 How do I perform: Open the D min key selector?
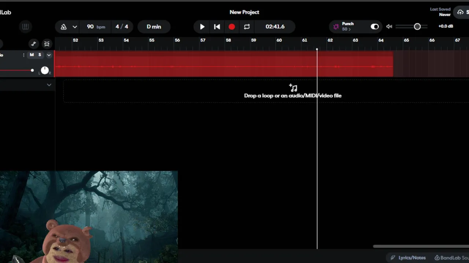[x=154, y=27]
